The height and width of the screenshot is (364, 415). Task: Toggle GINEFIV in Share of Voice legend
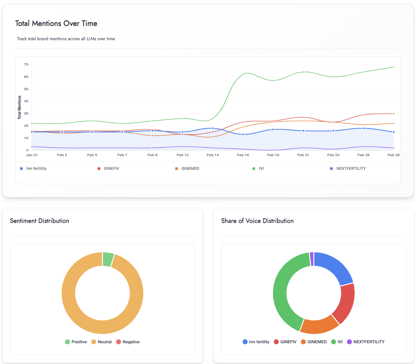click(285, 342)
